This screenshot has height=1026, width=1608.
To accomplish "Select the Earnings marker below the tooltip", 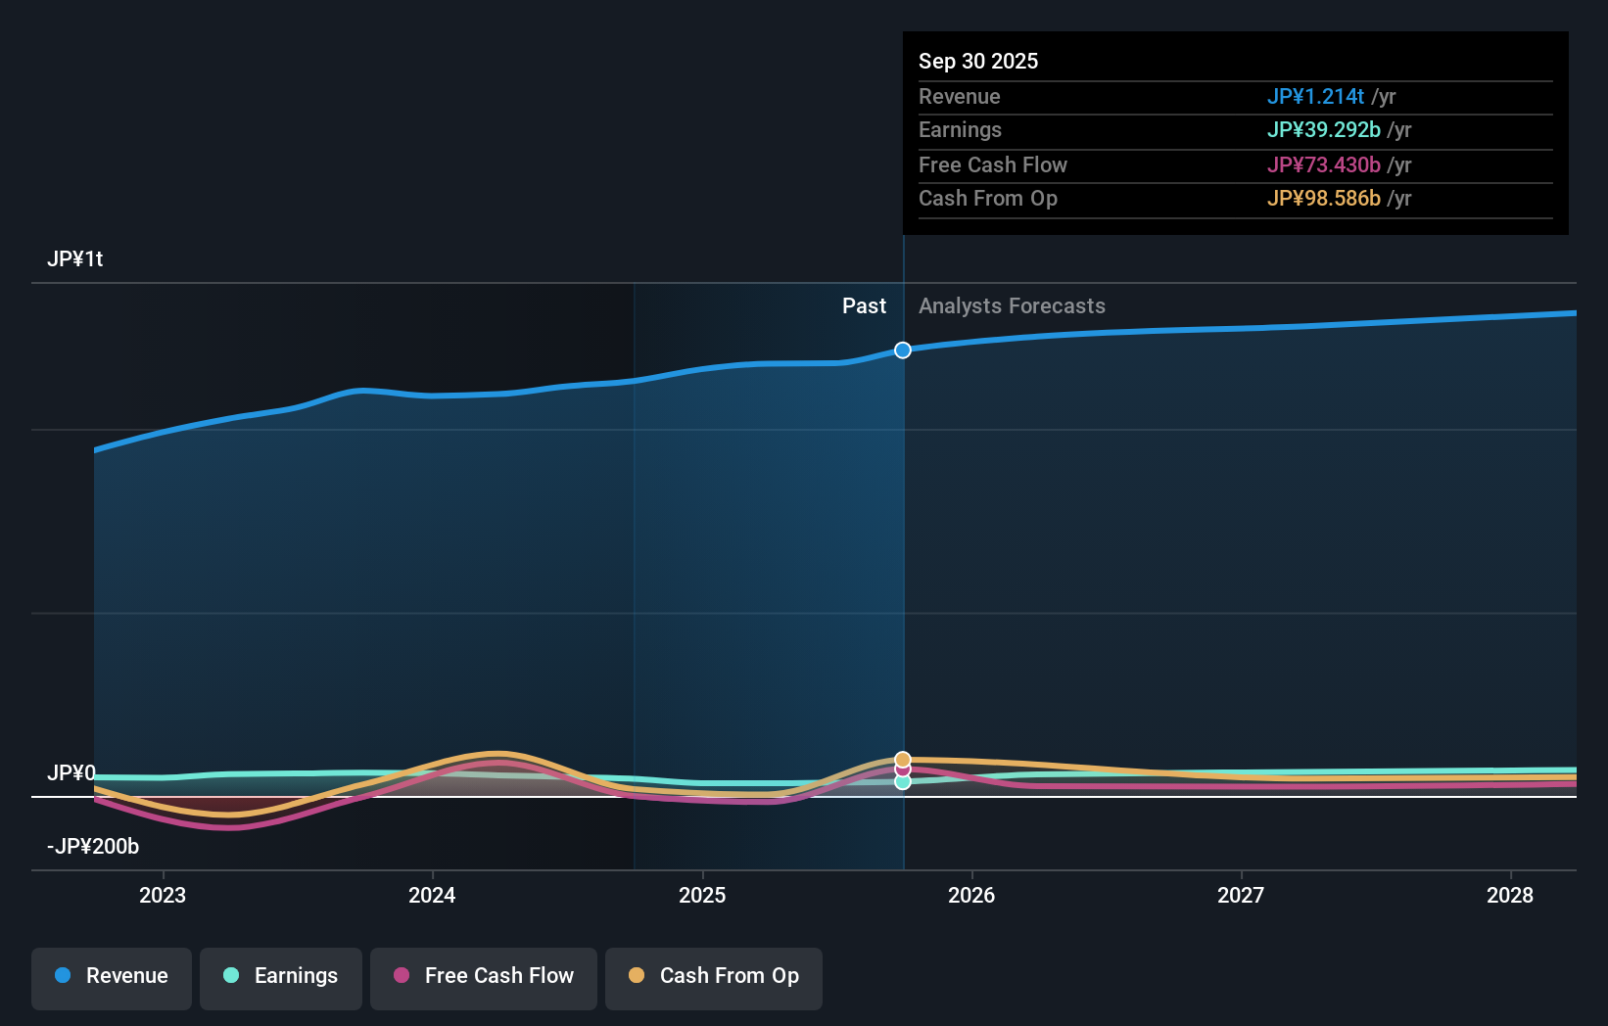I will 902,781.
